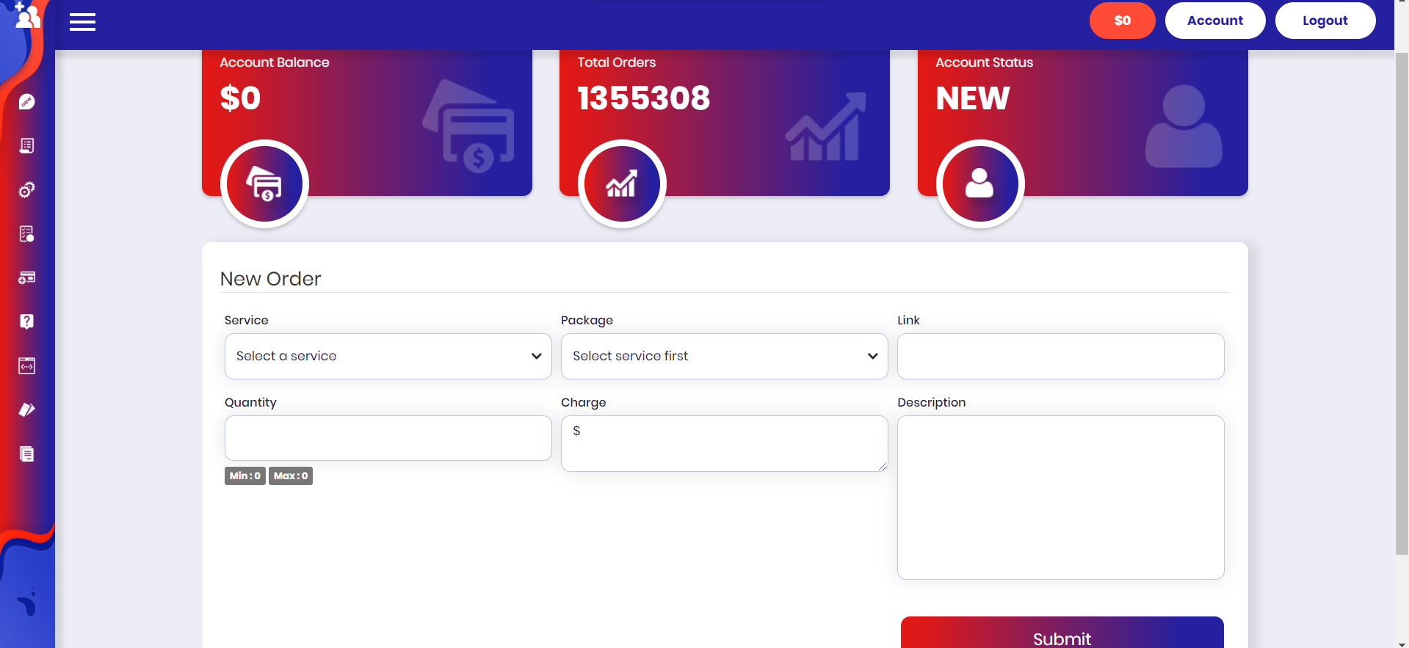Screen dimensions: 1409x648
Task: Click the page vertical scrollbar
Action: pos(1402,303)
